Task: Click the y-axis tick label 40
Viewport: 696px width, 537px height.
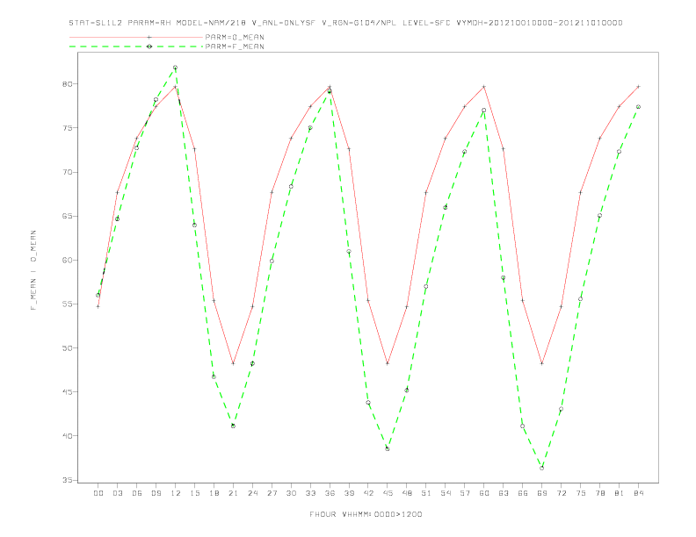Action: pos(66,436)
